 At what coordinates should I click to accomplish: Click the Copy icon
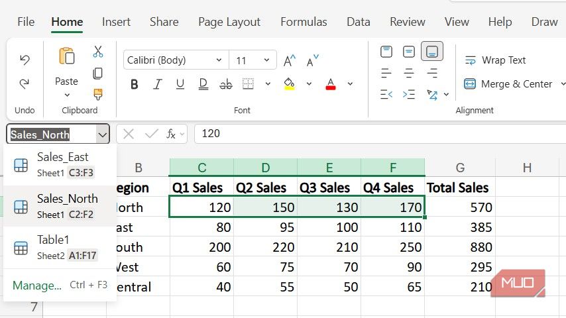(98, 74)
